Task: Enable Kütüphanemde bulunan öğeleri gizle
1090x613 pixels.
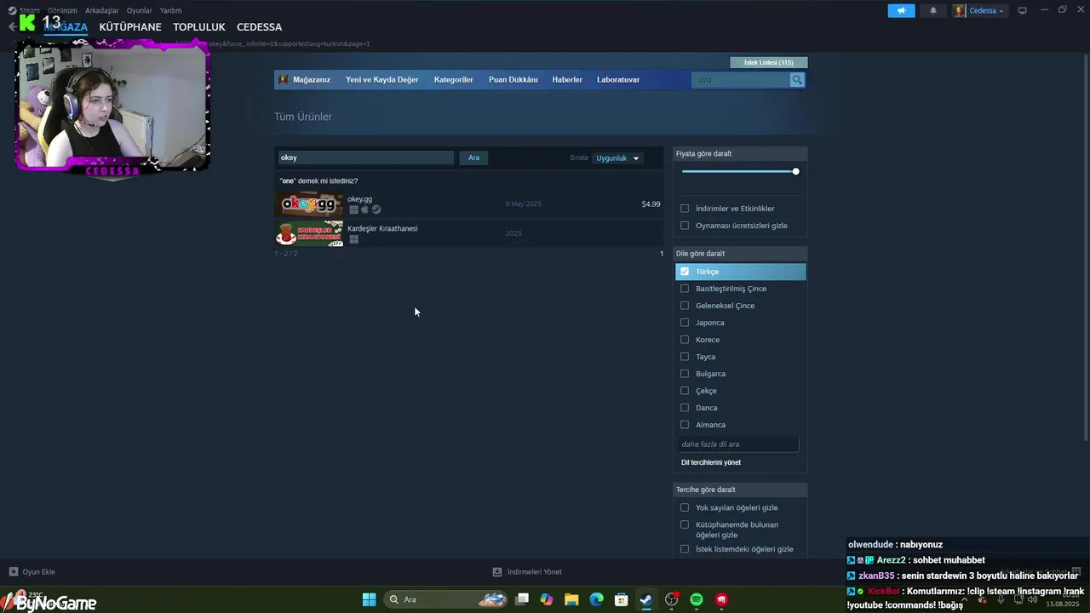Action: 685,524
